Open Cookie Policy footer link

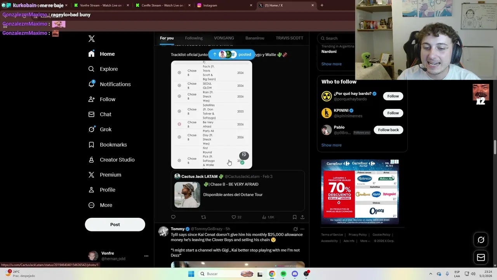coord(381,235)
